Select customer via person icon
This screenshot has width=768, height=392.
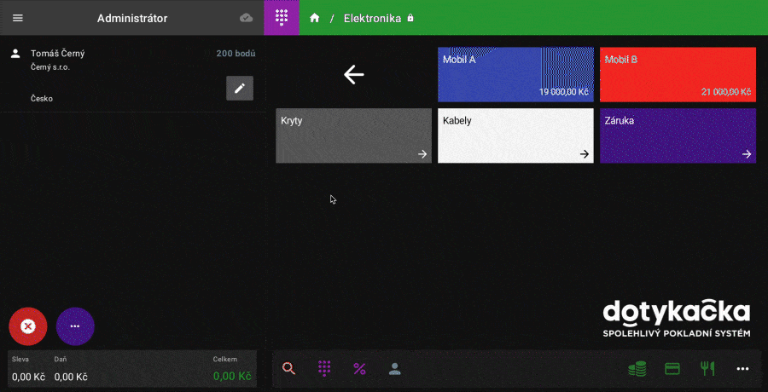click(x=394, y=369)
